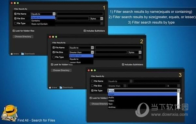Click the File Name text field in window 1
Screen dimensions: 196x124
click(80, 14)
